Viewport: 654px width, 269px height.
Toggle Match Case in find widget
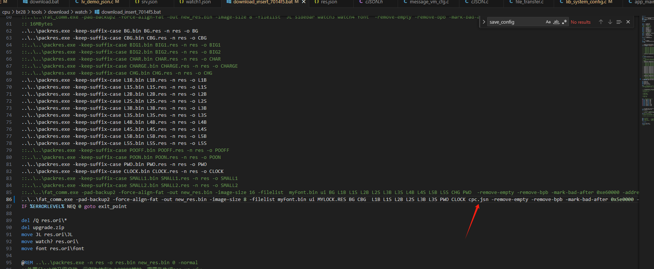tap(548, 22)
